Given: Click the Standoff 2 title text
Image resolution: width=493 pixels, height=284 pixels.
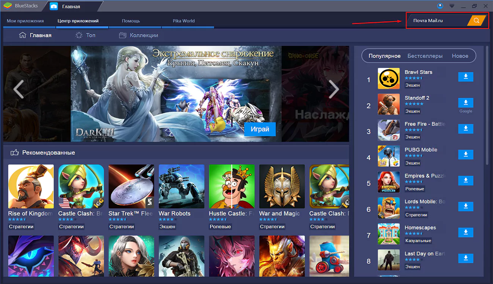Looking at the screenshot, I should (x=417, y=98).
